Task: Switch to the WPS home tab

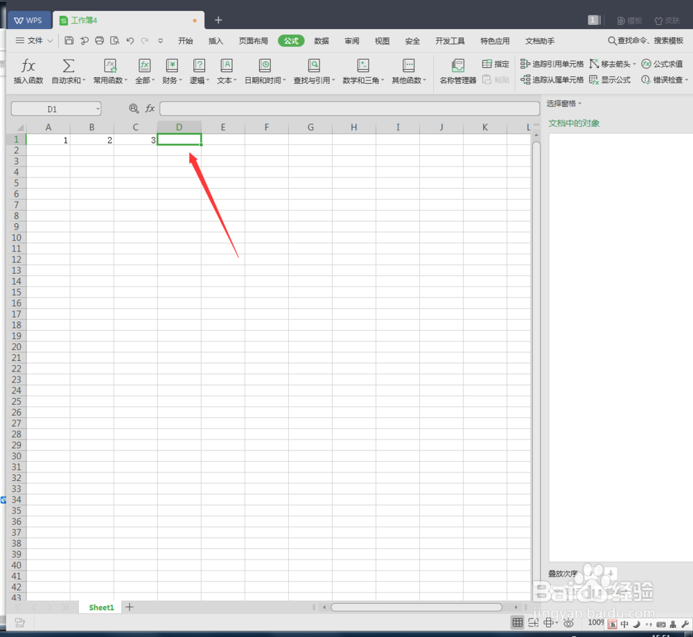Action: [x=28, y=20]
